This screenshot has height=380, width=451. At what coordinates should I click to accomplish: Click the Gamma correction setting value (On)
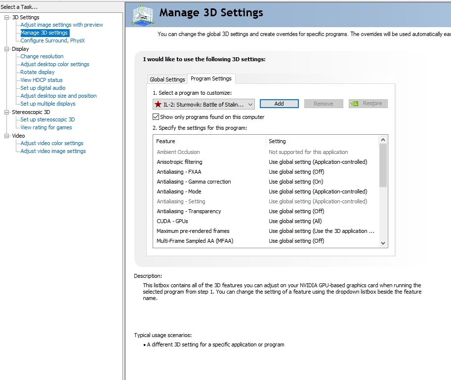pos(296,182)
